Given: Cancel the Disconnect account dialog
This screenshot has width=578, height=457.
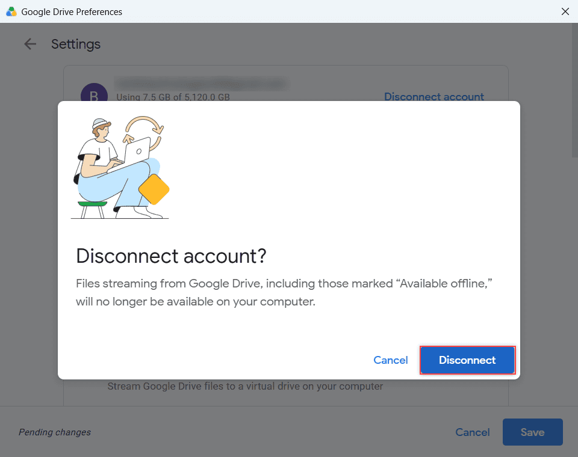Looking at the screenshot, I should 390,360.
